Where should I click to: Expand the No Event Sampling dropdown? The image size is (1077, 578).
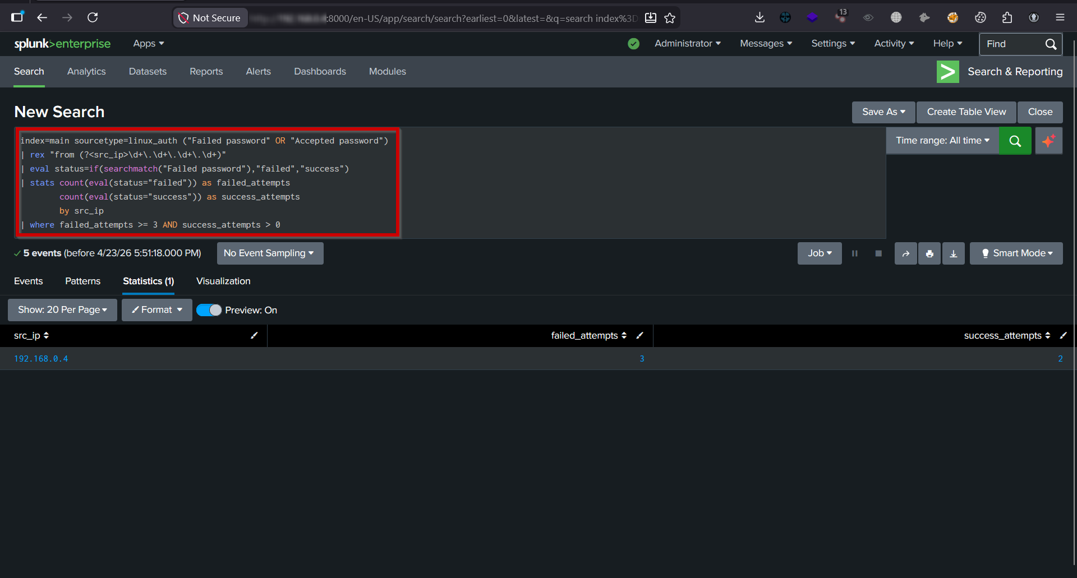[270, 253]
